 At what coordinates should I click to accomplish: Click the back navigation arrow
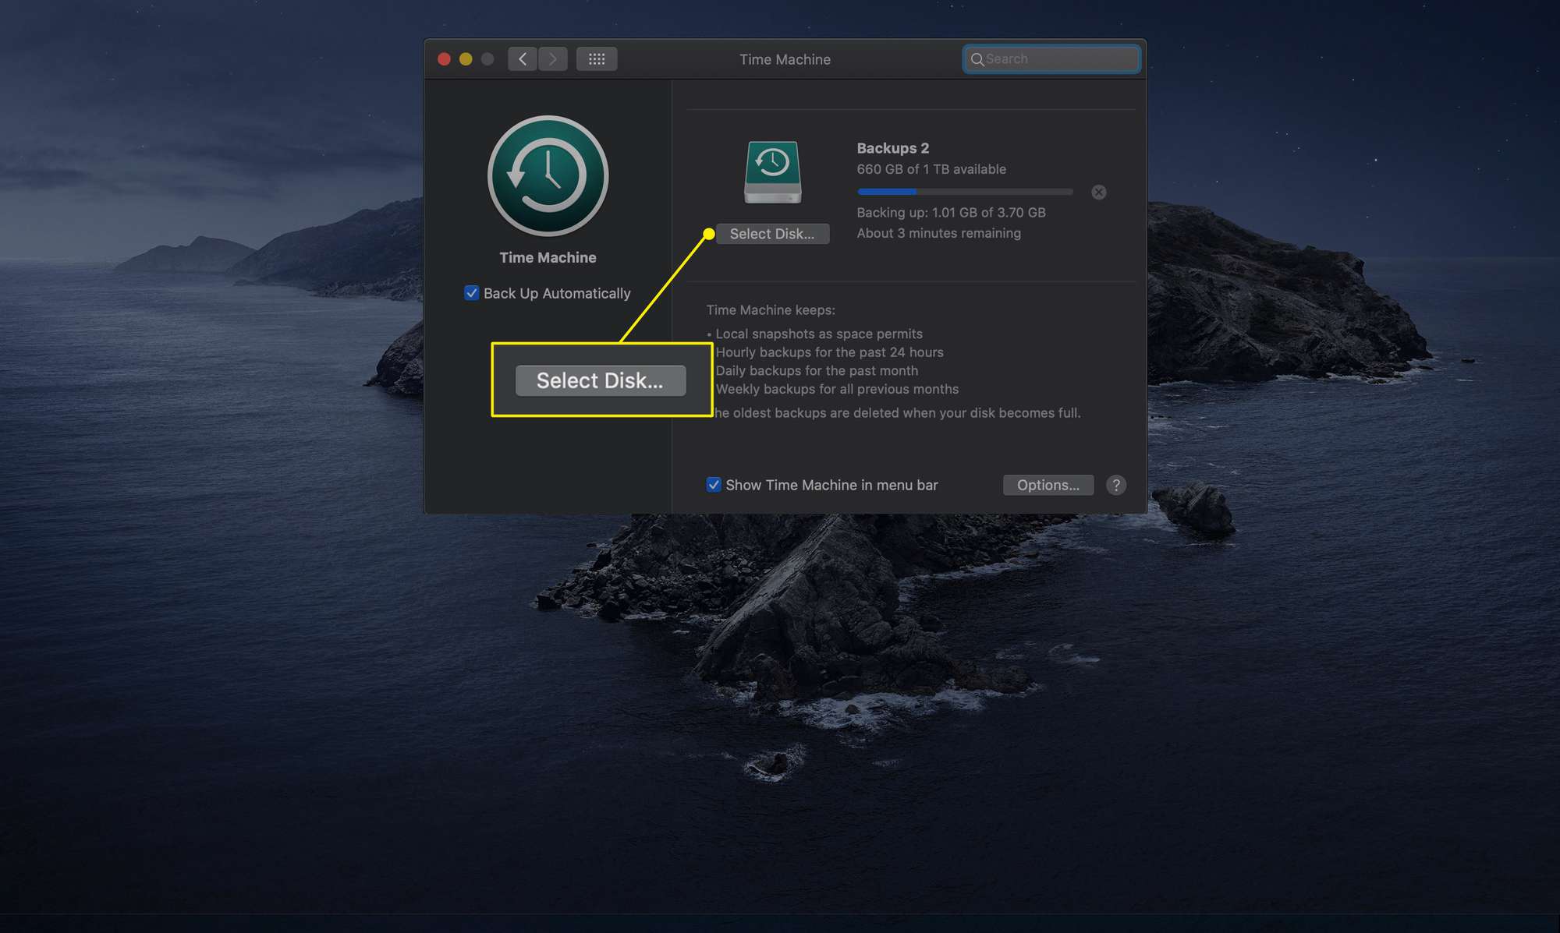[523, 59]
